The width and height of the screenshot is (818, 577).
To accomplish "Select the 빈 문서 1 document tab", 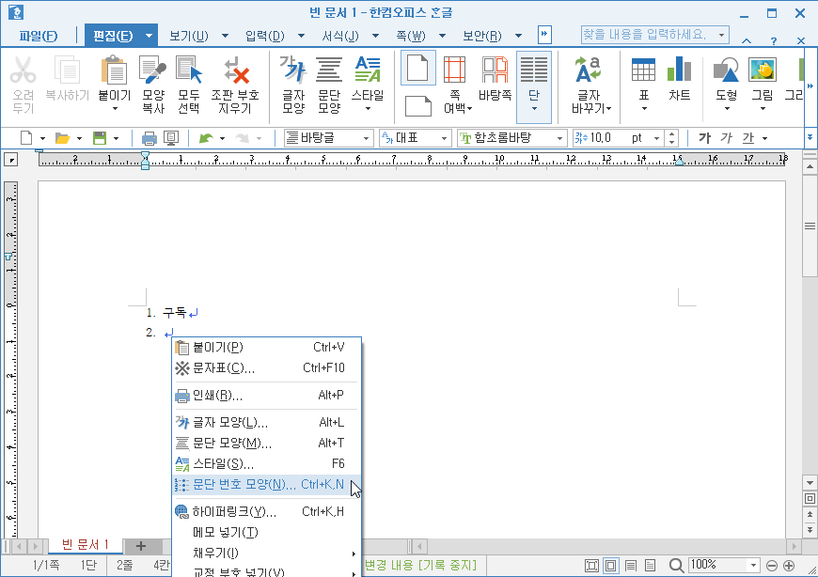I will [86, 545].
